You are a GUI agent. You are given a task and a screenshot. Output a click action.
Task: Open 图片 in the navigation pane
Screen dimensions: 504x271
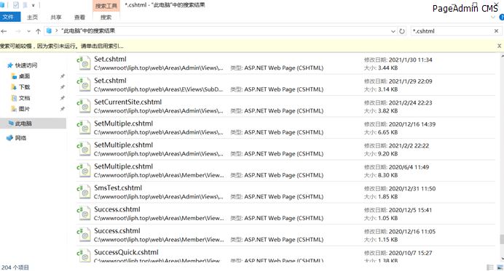[24, 109]
